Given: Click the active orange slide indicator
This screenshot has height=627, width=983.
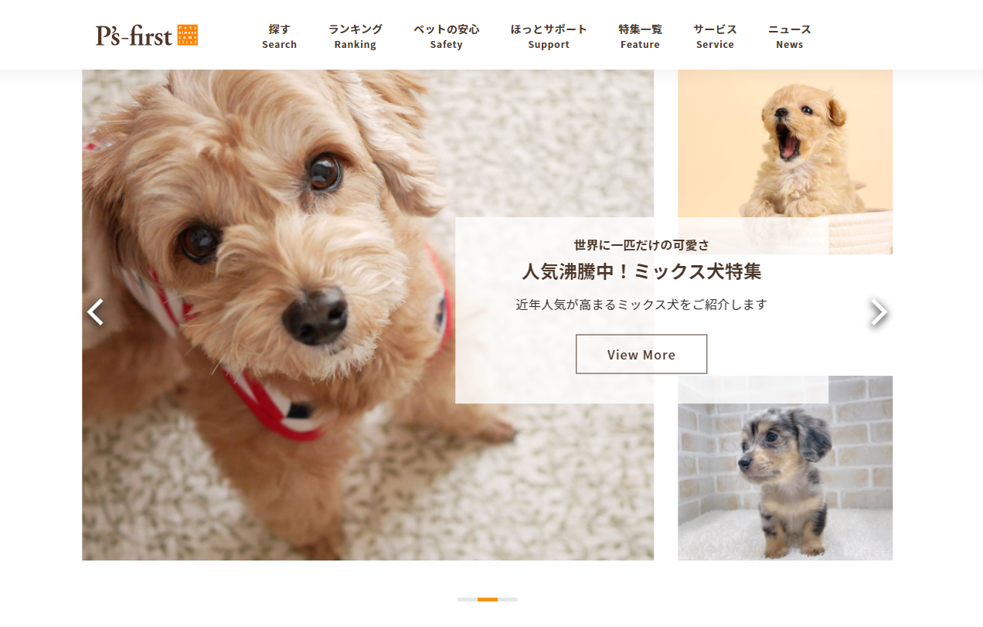Looking at the screenshot, I should [x=488, y=599].
